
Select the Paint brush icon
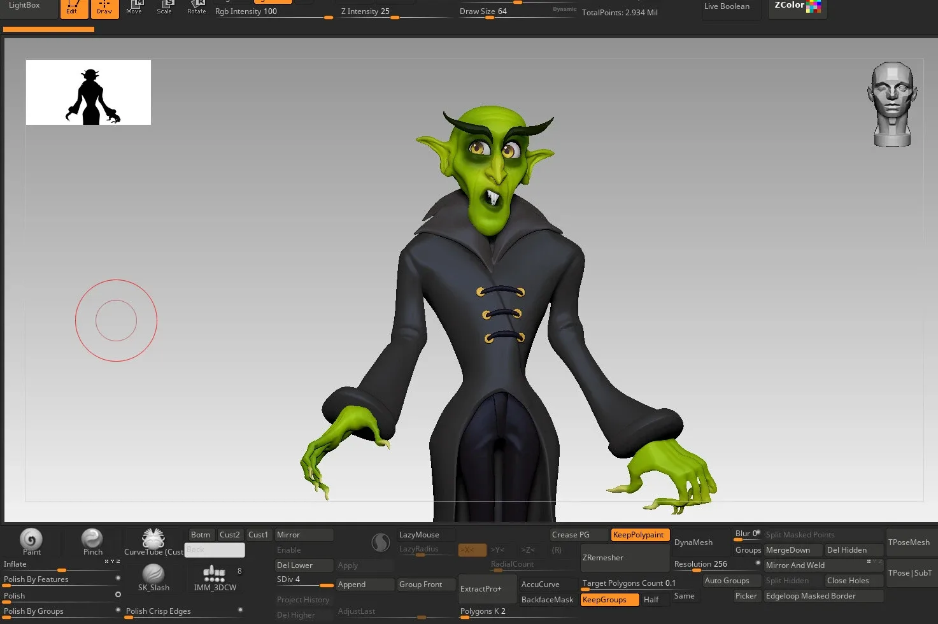point(31,539)
